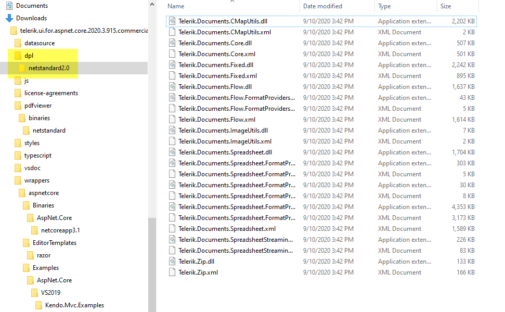Click the 1,637 KB size cell
This screenshot has width=505, height=312.
pos(463,87)
